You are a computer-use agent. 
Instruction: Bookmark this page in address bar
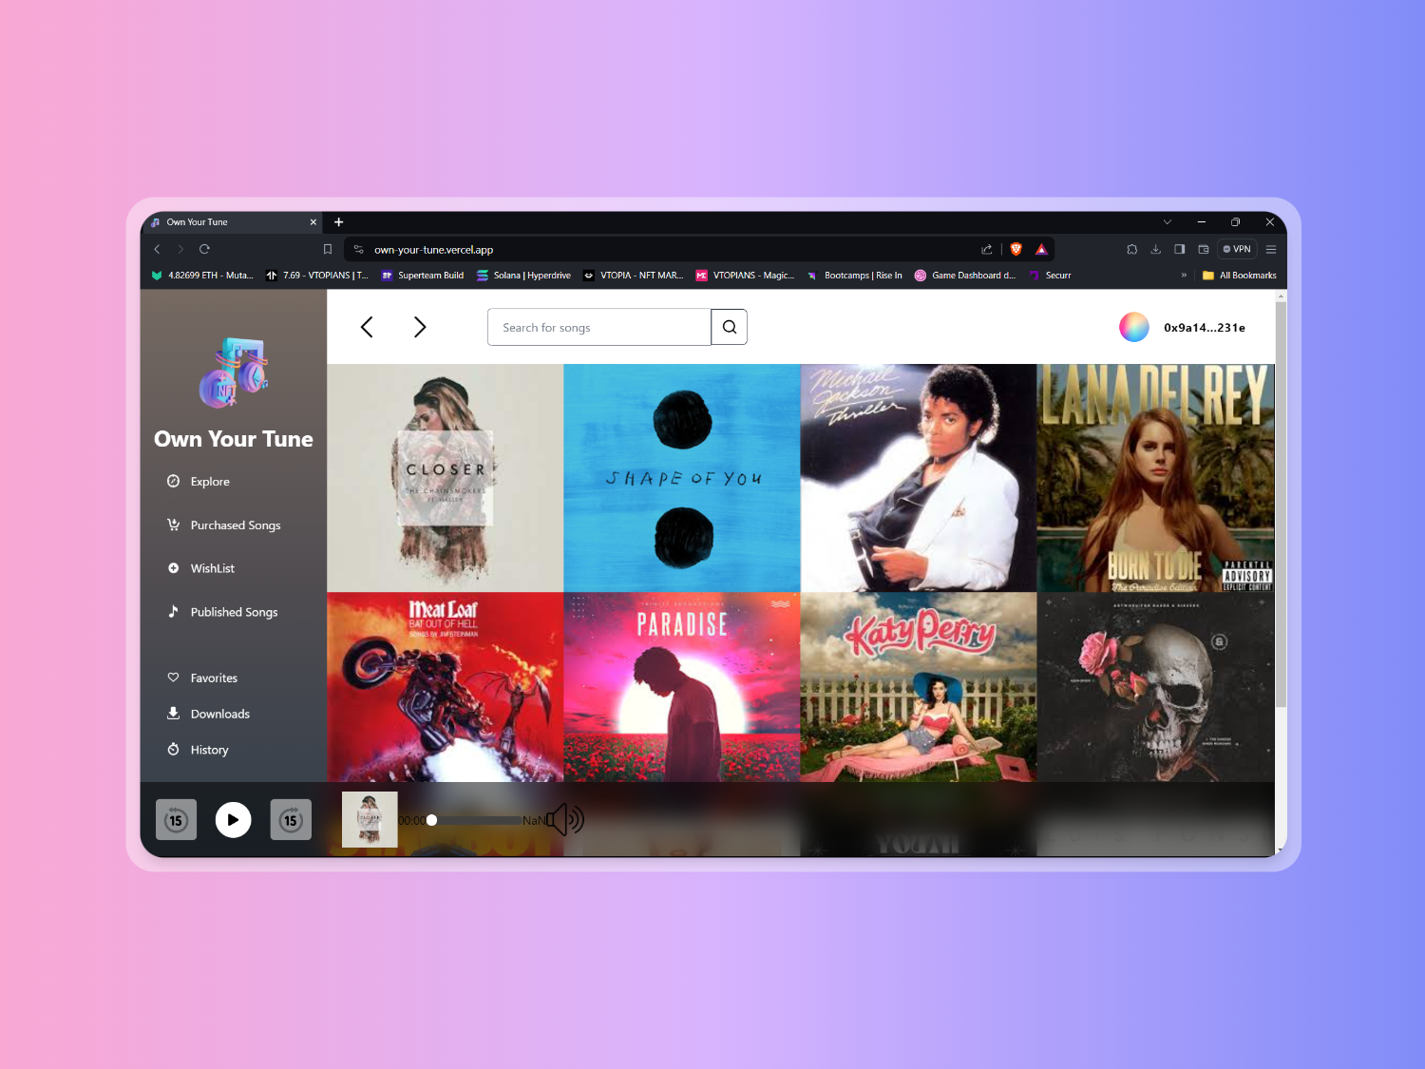328,249
